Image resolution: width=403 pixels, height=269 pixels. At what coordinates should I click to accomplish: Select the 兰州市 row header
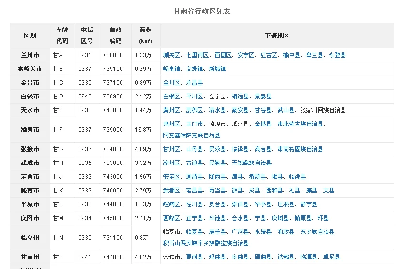click(30, 56)
